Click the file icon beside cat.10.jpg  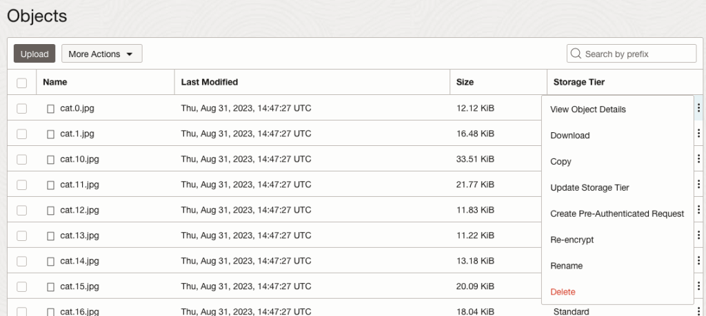tap(50, 159)
